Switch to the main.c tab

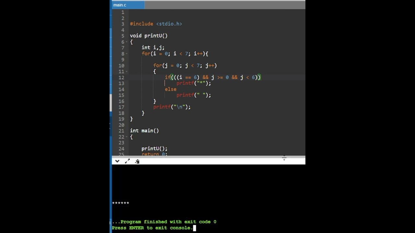(x=128, y=5)
